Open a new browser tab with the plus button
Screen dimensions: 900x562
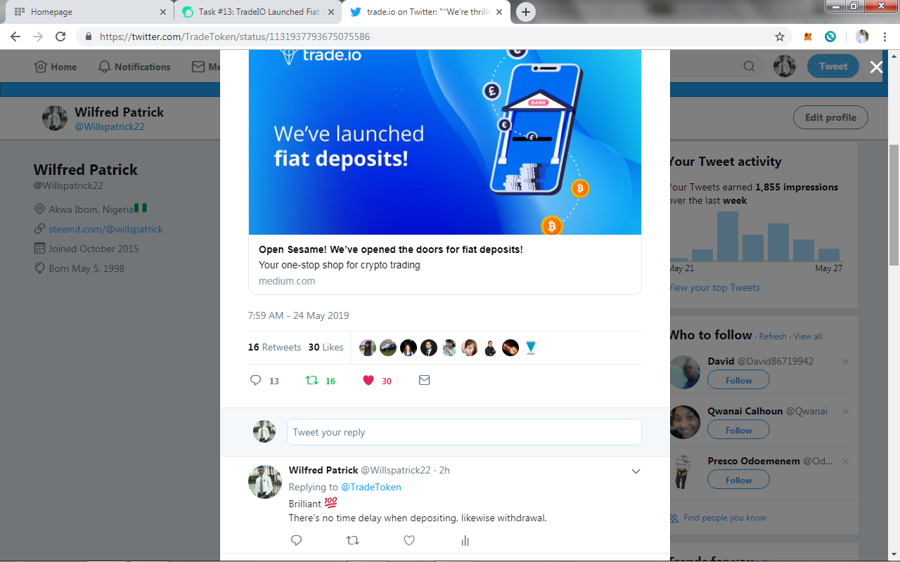coord(526,12)
